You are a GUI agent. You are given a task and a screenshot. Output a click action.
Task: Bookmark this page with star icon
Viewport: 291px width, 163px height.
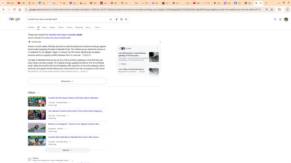pos(272,9)
